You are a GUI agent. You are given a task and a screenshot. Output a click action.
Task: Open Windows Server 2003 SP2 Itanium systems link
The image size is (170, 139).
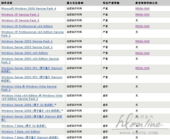tap(32, 79)
